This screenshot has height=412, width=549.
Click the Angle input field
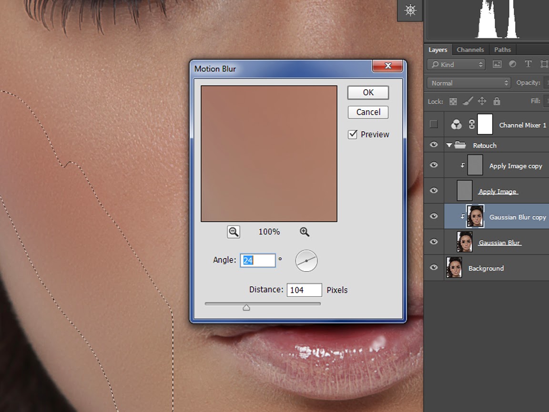(x=258, y=260)
